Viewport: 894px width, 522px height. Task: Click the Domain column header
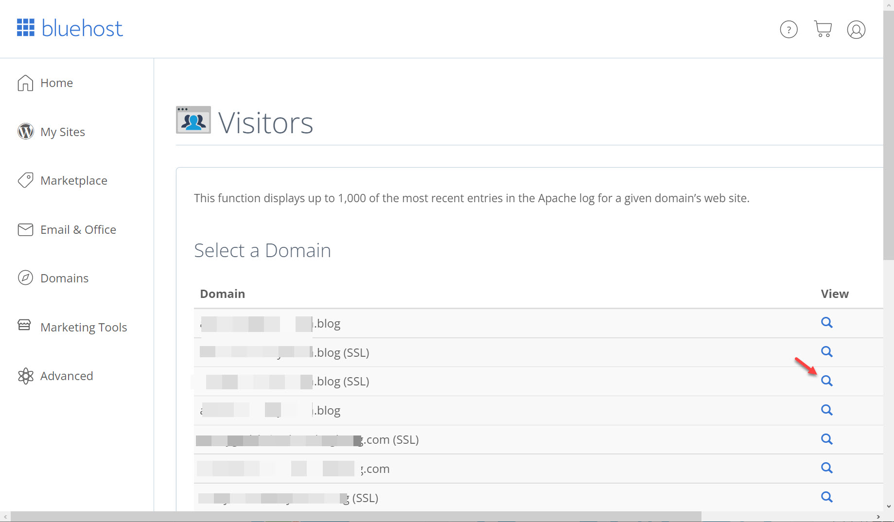pos(223,294)
